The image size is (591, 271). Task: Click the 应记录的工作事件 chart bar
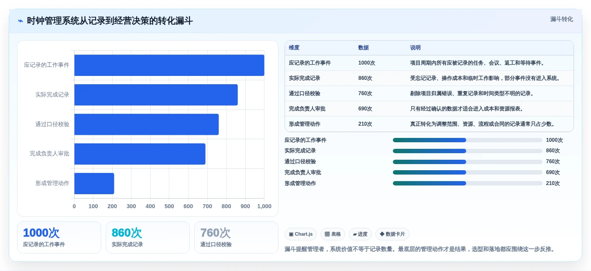(169, 65)
